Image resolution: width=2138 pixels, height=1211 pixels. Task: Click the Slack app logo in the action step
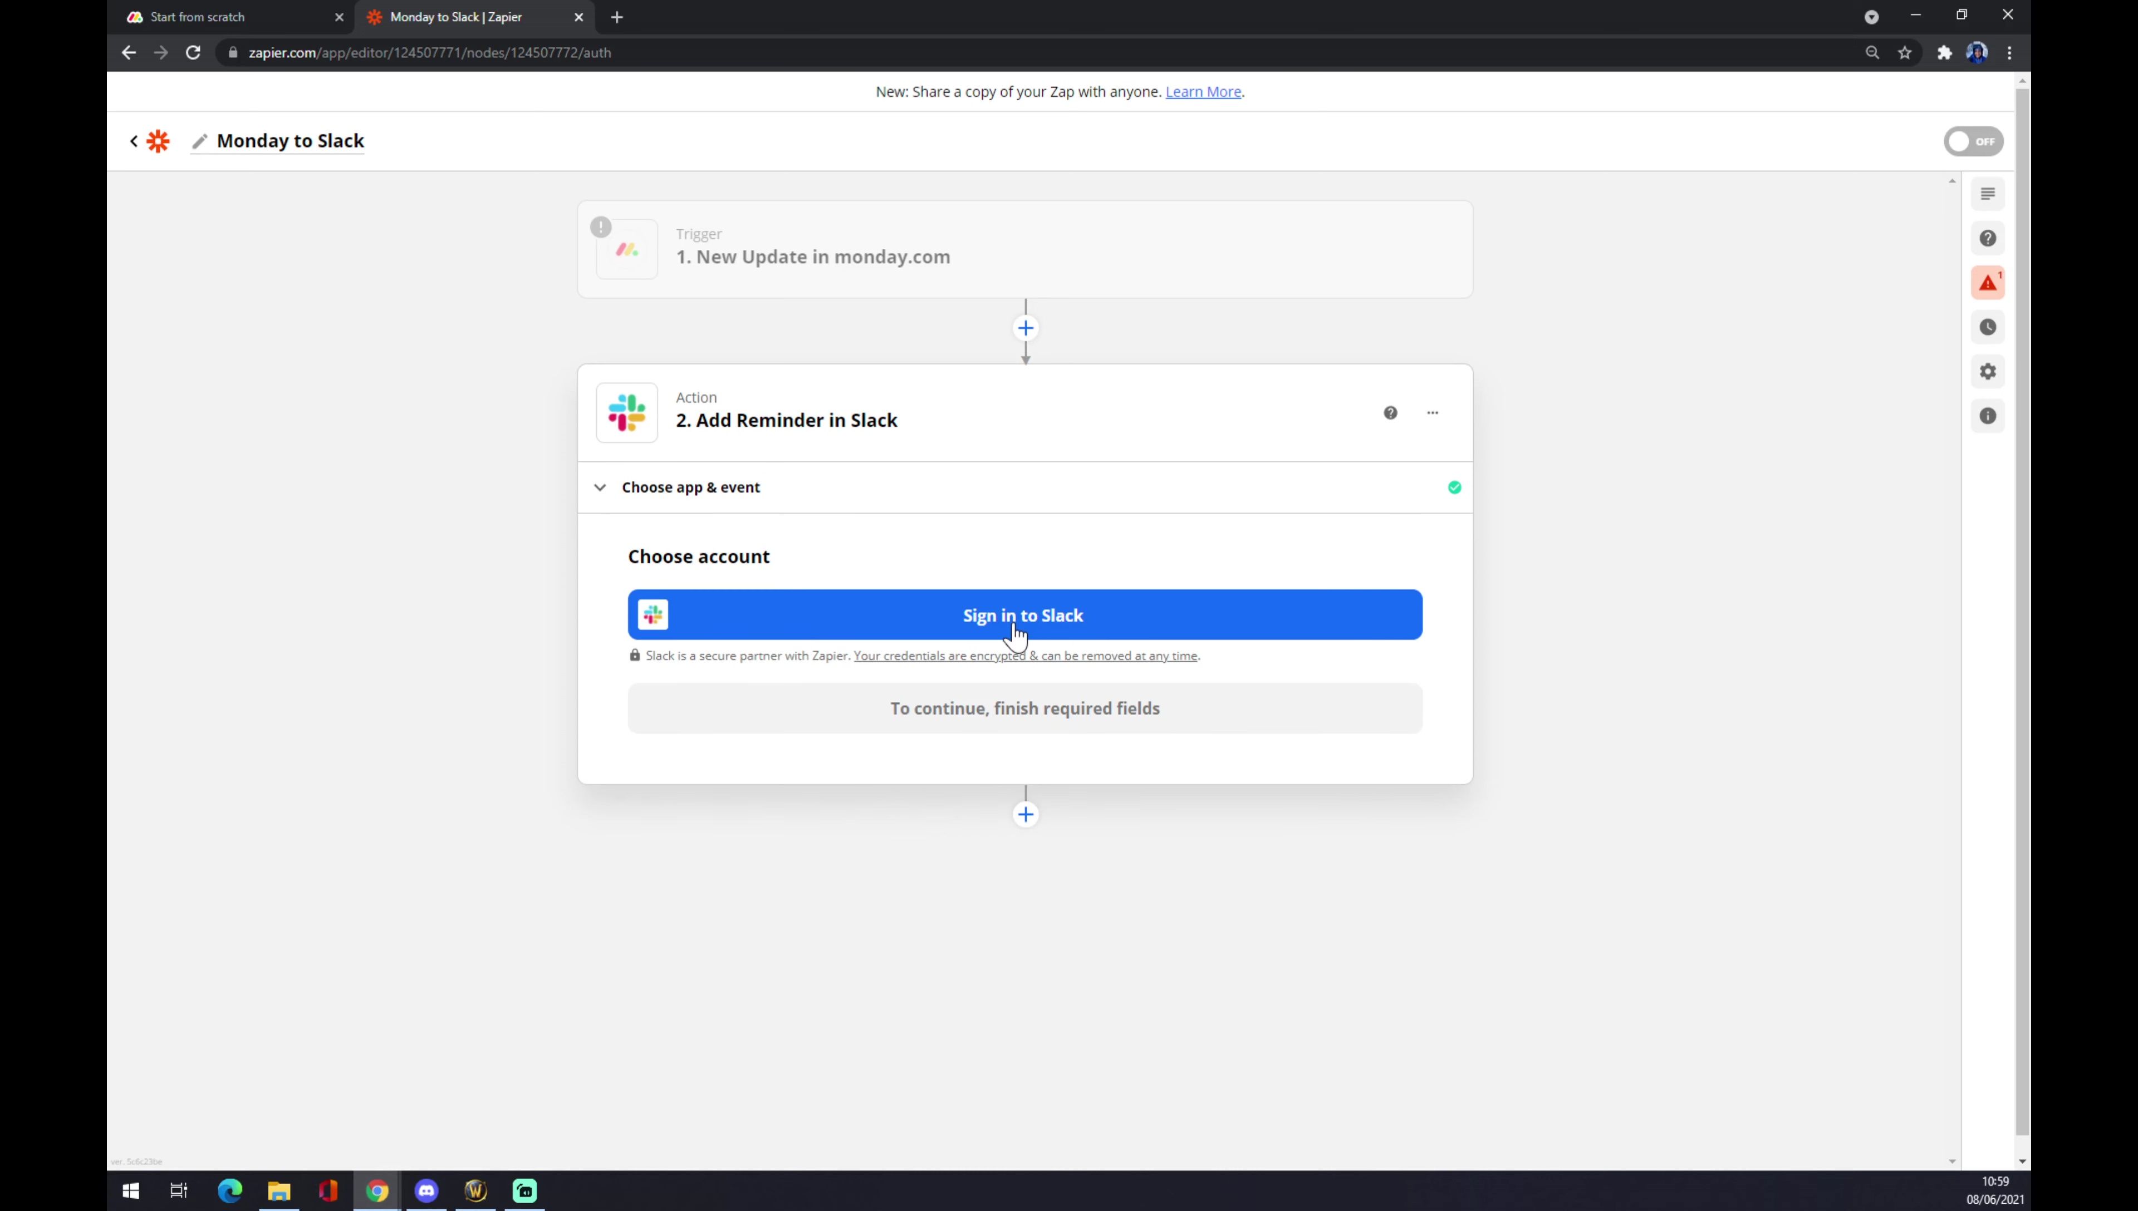coord(626,412)
